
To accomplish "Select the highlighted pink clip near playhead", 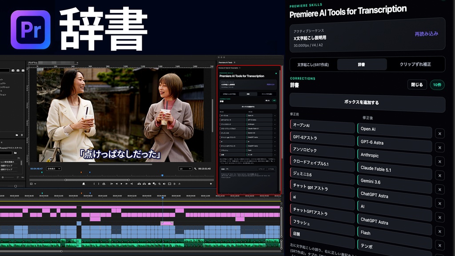I will [x=167, y=223].
